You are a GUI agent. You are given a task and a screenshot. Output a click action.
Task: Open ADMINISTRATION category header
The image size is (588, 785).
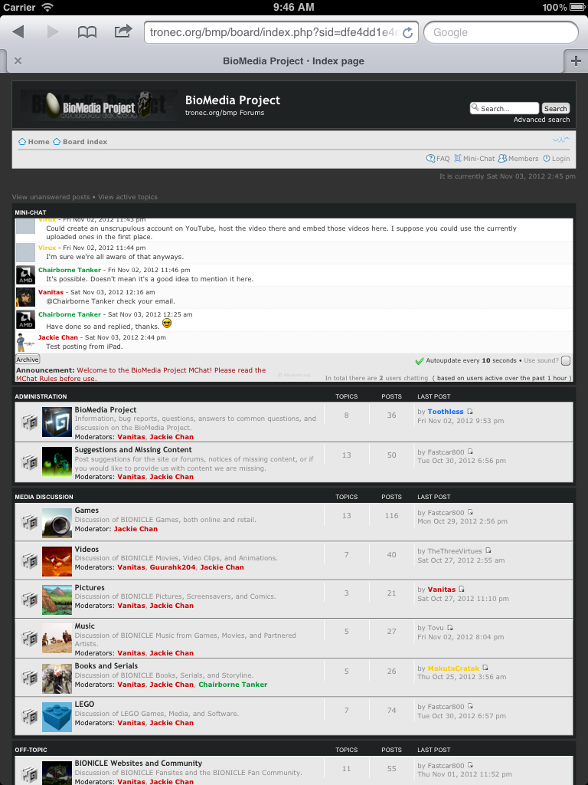(x=41, y=396)
